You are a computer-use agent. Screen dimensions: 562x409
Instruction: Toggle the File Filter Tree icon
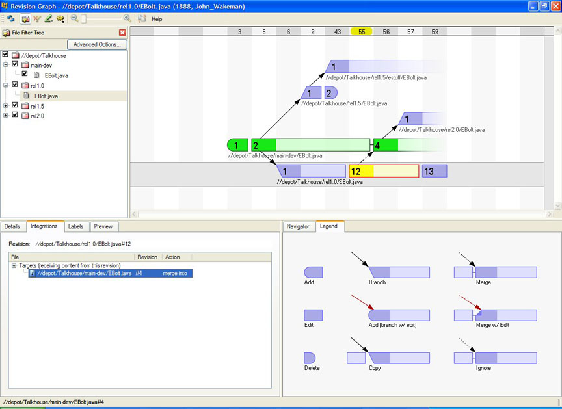click(x=25, y=19)
